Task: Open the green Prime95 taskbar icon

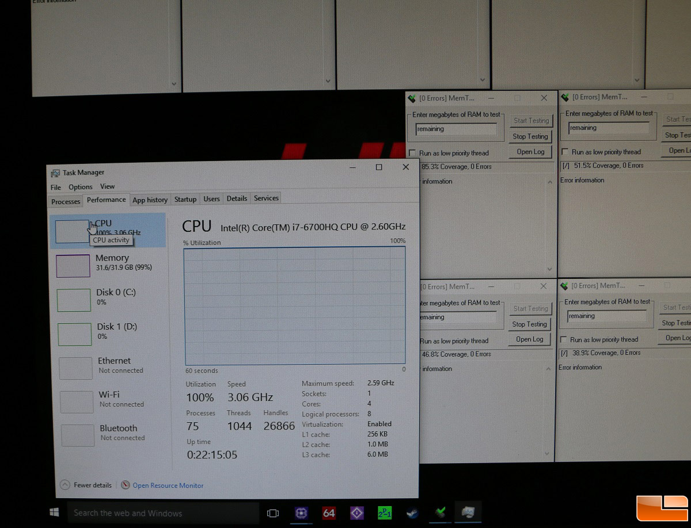Action: click(384, 512)
